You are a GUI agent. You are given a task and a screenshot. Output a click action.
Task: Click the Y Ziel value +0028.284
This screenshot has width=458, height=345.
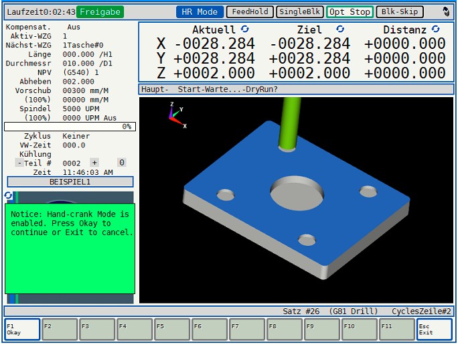[309, 58]
